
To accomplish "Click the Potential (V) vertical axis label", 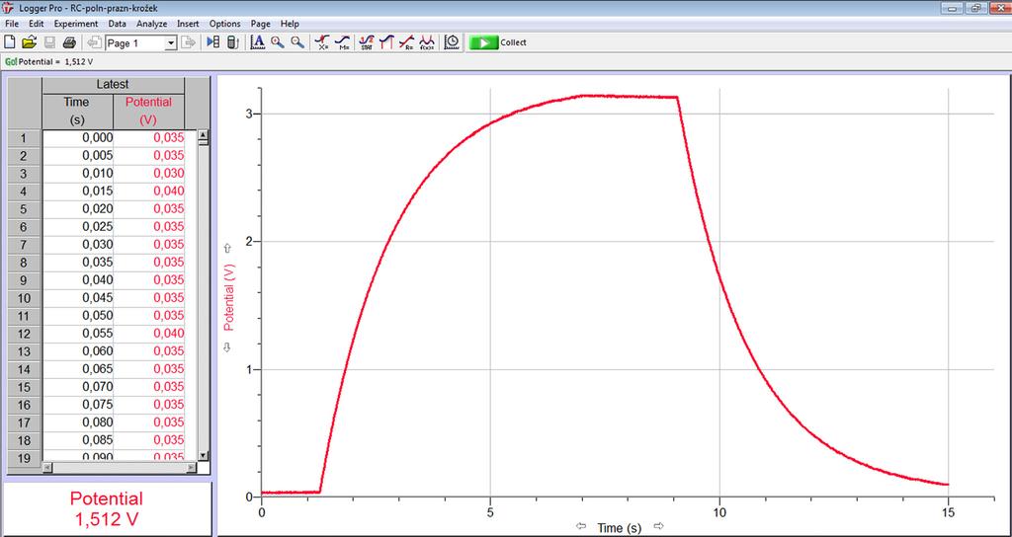I will (227, 297).
